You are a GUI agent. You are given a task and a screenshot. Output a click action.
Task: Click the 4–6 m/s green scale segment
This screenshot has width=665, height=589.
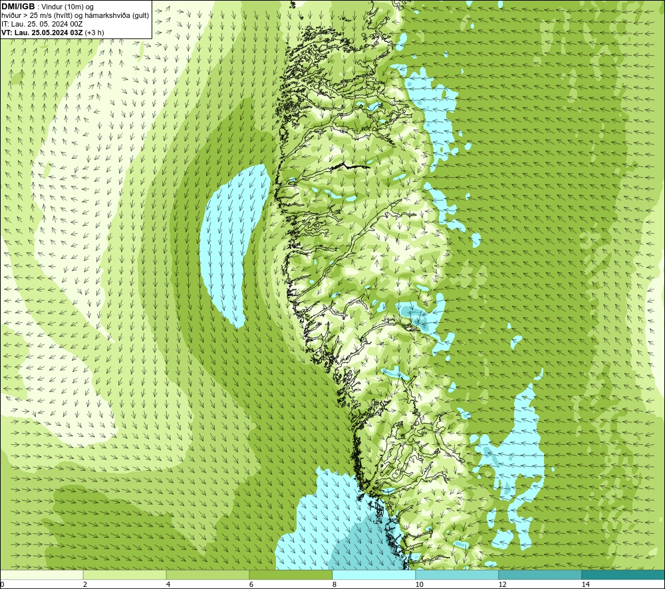tap(207, 574)
